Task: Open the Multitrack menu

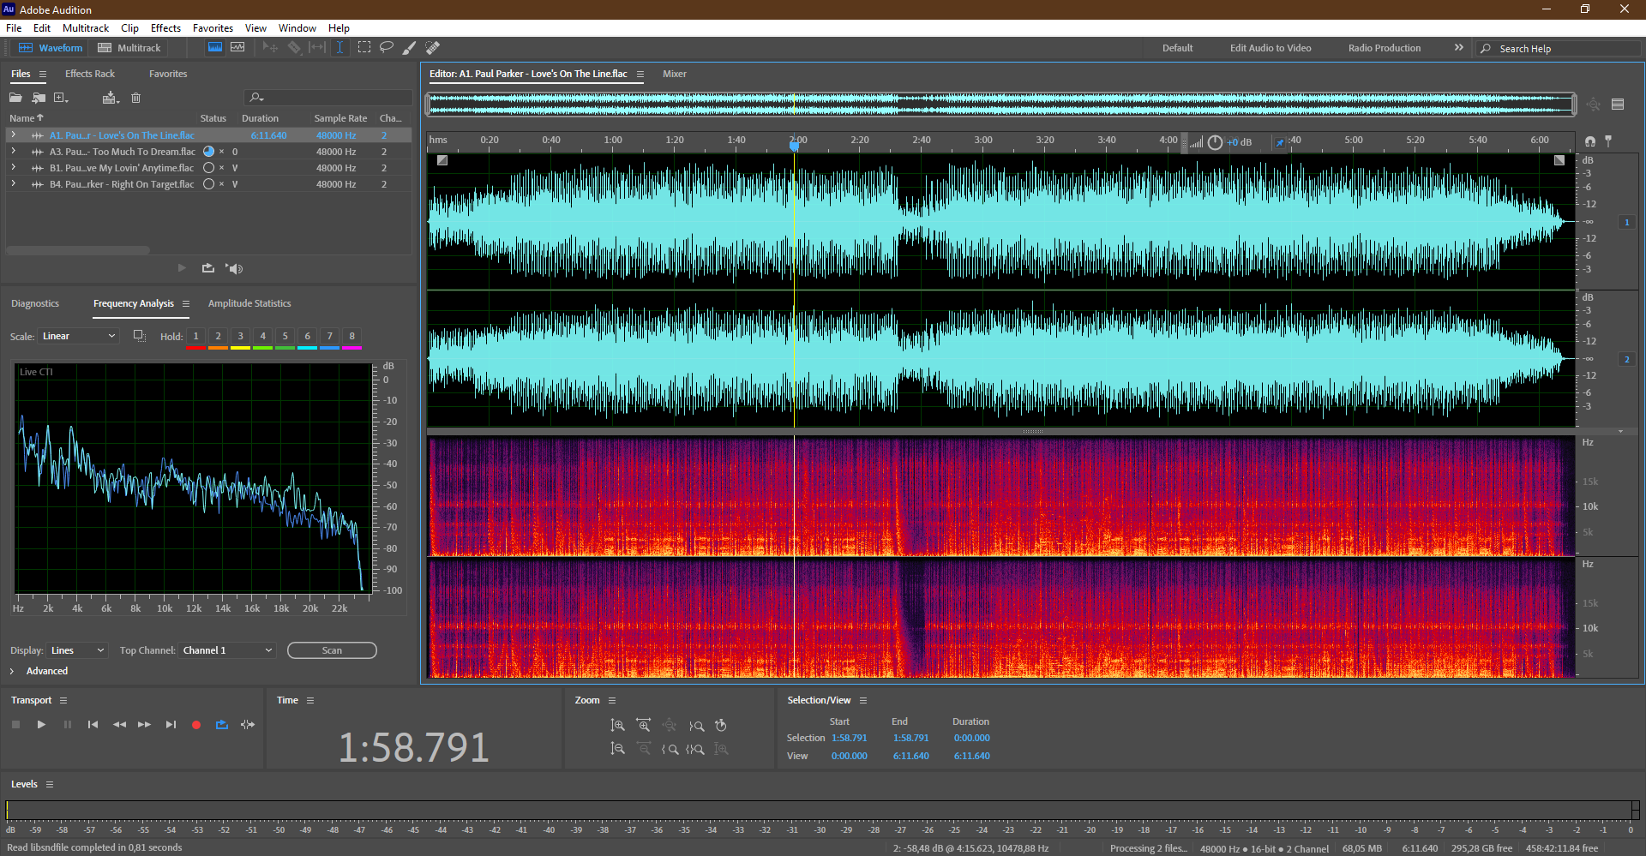Action: [86, 28]
